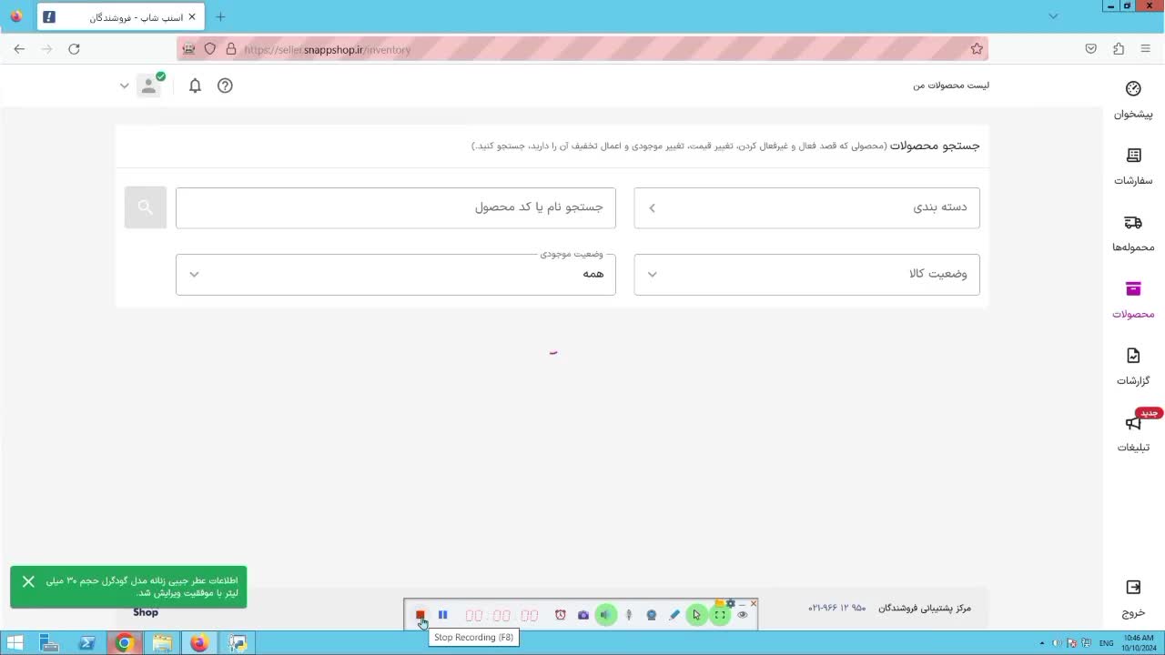This screenshot has width=1165, height=655.
Task: Click the خروج logout icon
Action: pos(1133,587)
